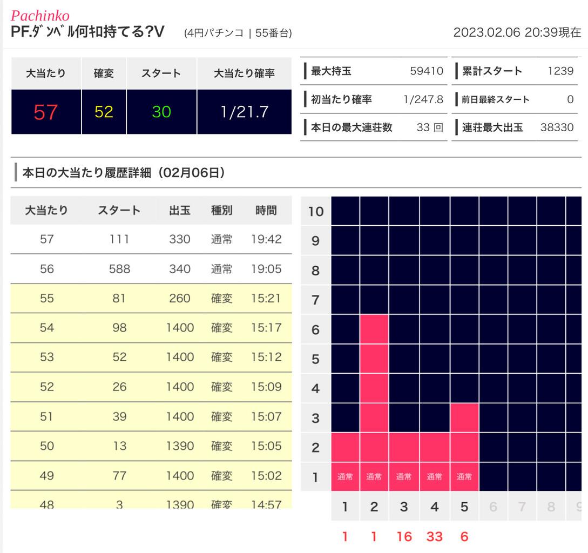Click the 累計スタート value 1239
The image size is (588, 553).
[x=560, y=71]
